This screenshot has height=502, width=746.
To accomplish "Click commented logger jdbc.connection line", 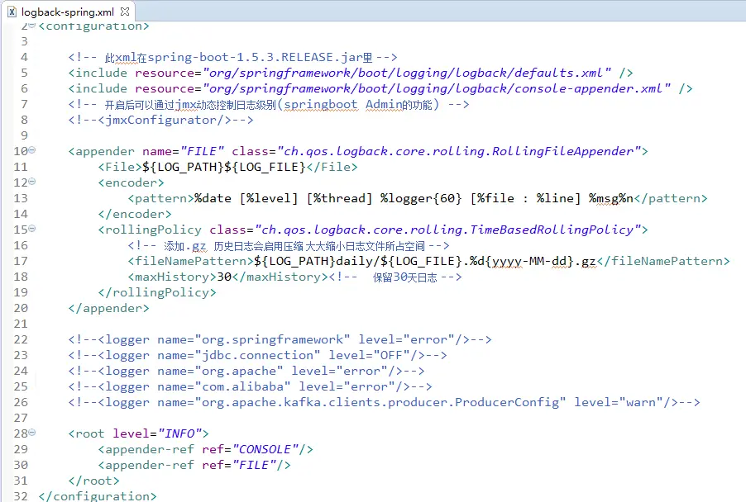I will [x=257, y=355].
